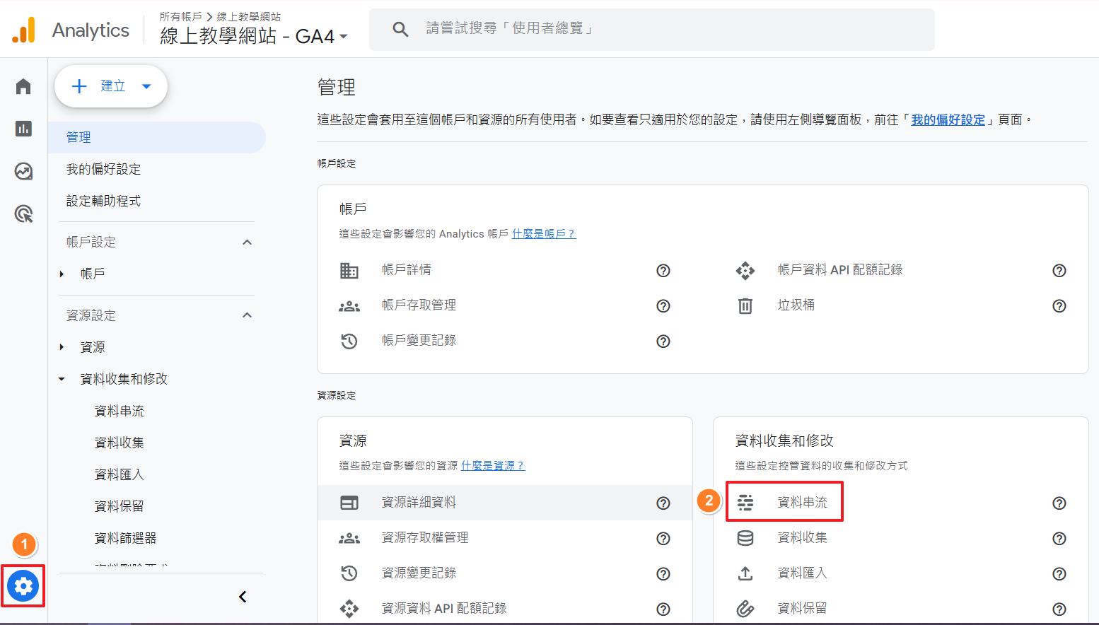The width and height of the screenshot is (1099, 625).
Task: Click the 什麼是帳戶？ link
Action: [543, 234]
